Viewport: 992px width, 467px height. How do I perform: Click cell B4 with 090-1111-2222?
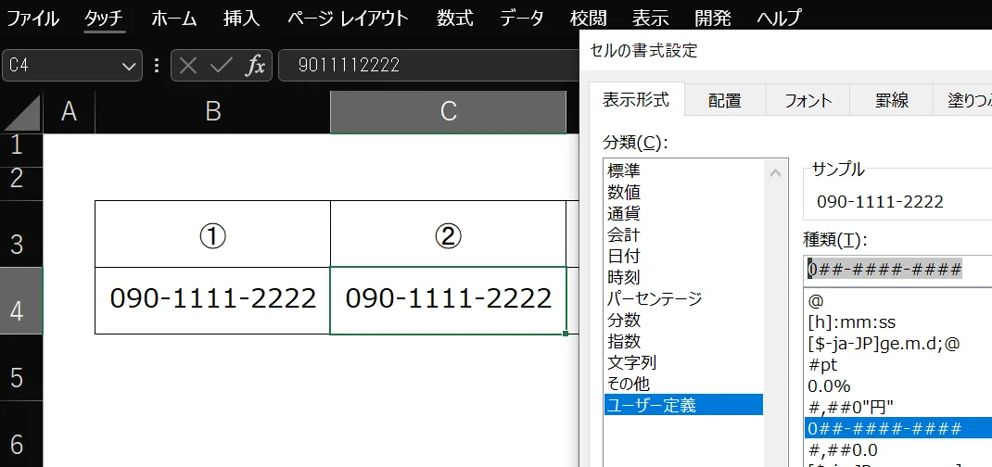point(212,300)
